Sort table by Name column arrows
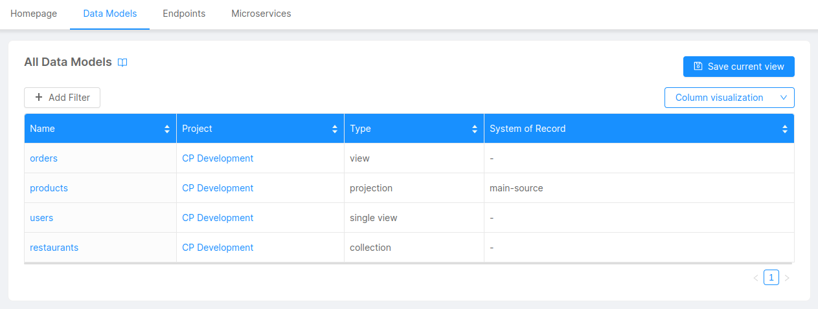Image resolution: width=818 pixels, height=309 pixels. click(167, 129)
